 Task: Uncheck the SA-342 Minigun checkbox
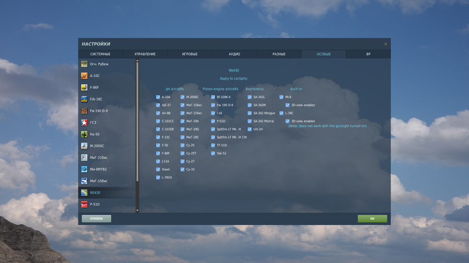250,113
